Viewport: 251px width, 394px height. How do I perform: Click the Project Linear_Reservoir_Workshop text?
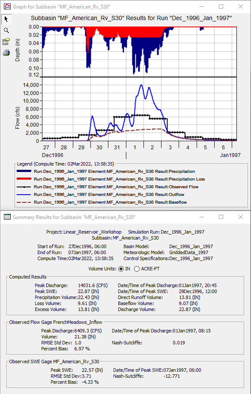[84, 232]
